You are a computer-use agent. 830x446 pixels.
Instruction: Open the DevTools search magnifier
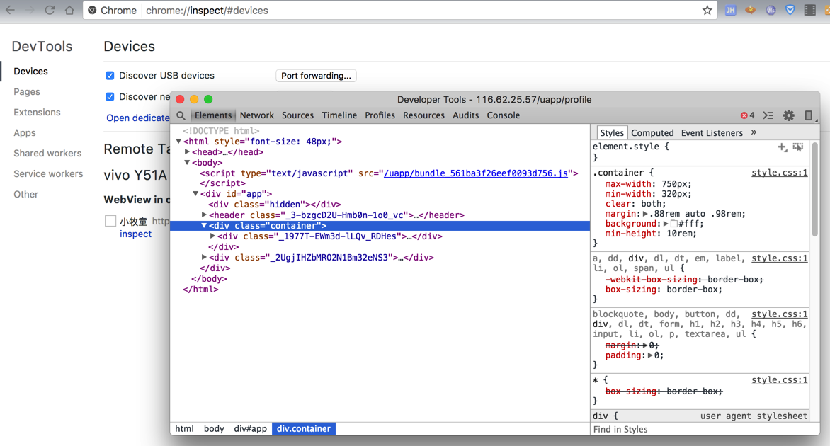pos(181,115)
